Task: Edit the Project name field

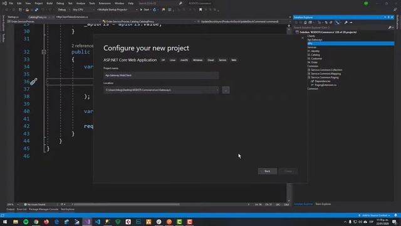Action: tap(161, 75)
